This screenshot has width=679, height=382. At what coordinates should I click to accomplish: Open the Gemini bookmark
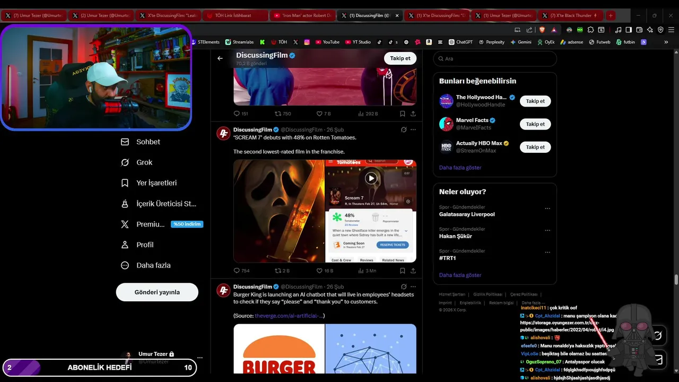pyautogui.click(x=520, y=42)
